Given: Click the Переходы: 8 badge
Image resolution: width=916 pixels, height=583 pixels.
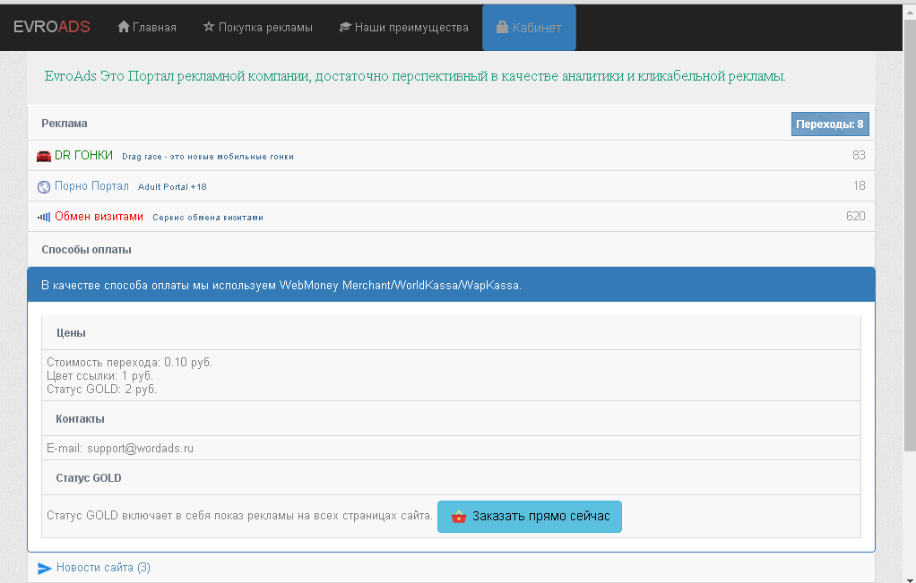Looking at the screenshot, I should coord(829,124).
